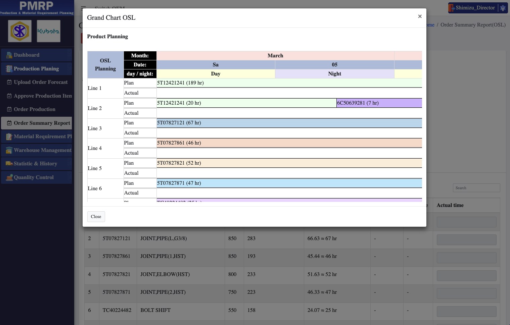Open settings via the gear wrench icon
510x325 pixels.
tap(503, 8)
